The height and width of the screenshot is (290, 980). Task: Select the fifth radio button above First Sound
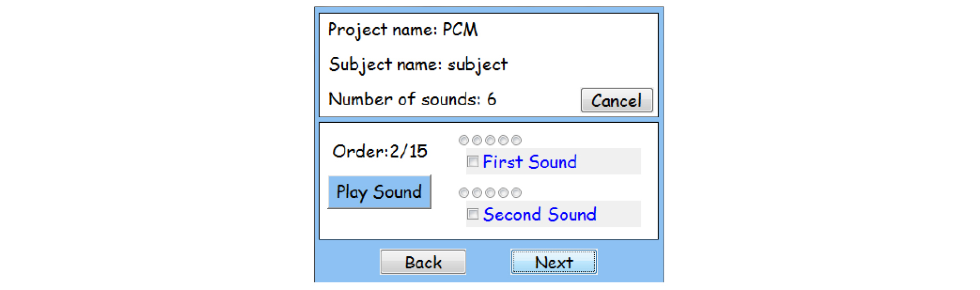[x=516, y=140]
